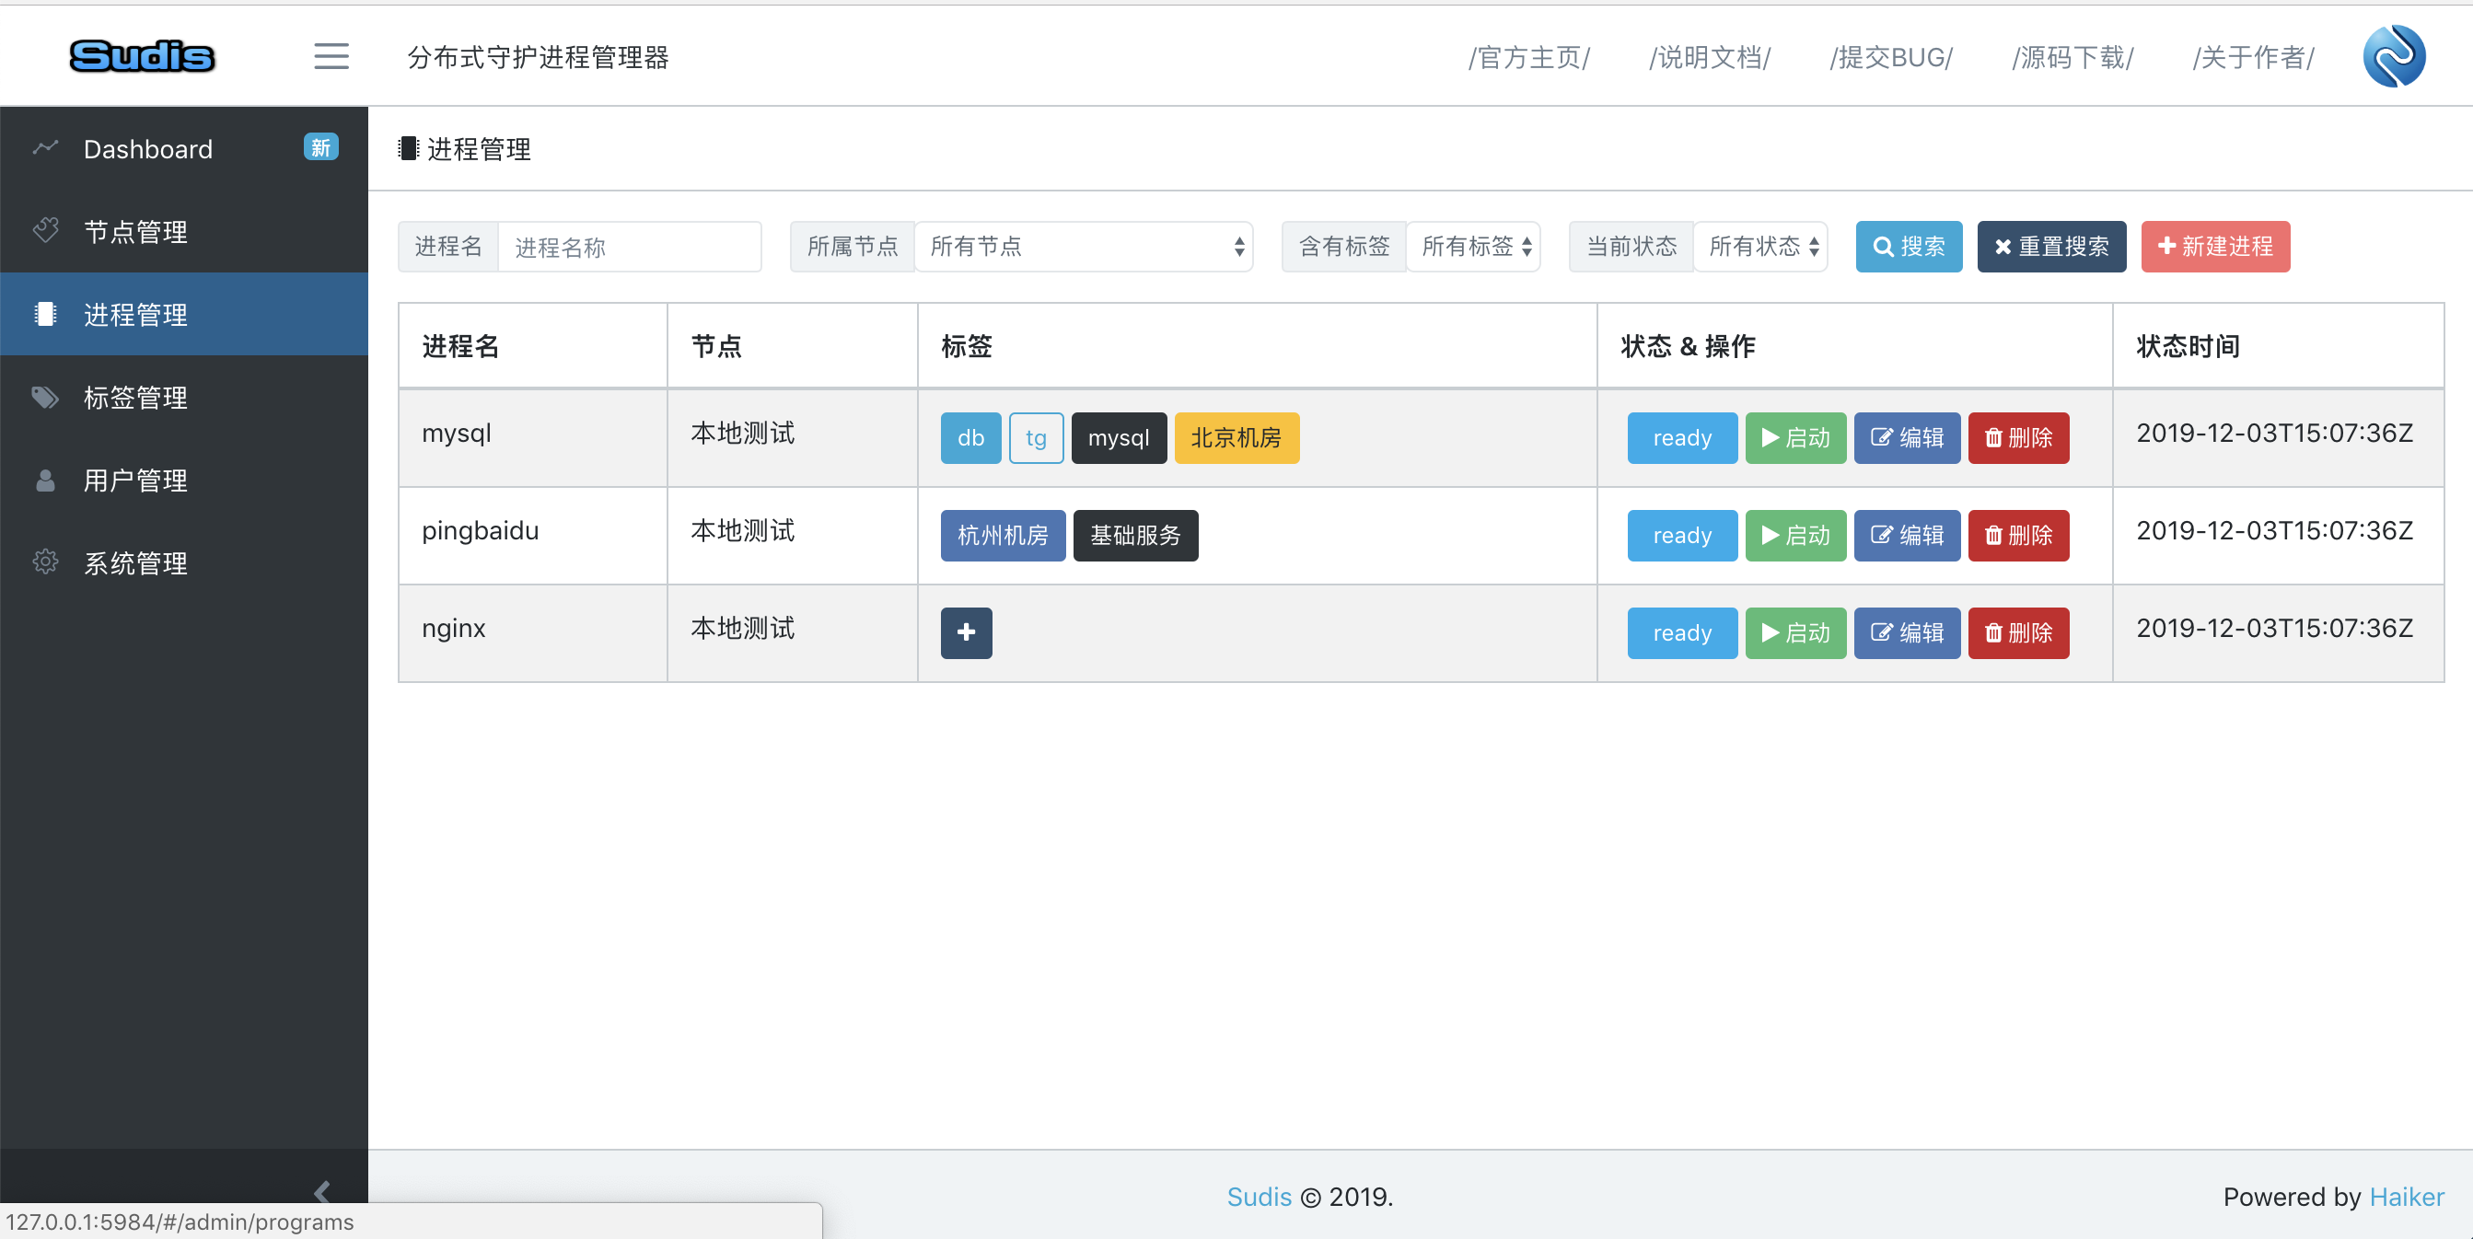This screenshot has height=1239, width=2473.
Task: Click the 新建进程 create process button
Action: tap(2213, 248)
